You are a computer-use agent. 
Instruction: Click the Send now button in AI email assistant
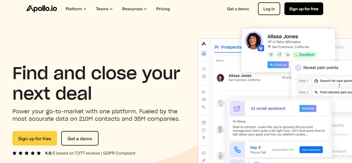pyautogui.click(x=308, y=108)
